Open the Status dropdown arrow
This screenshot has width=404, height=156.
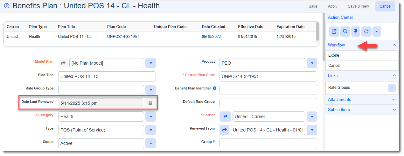[x=150, y=143]
